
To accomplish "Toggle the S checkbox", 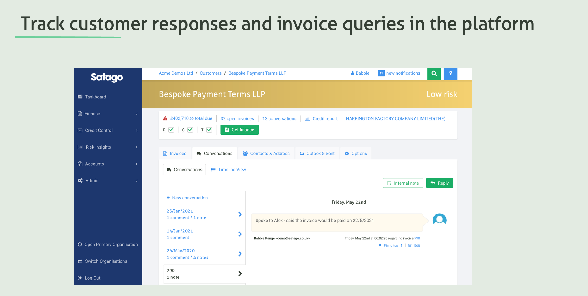I will point(190,130).
